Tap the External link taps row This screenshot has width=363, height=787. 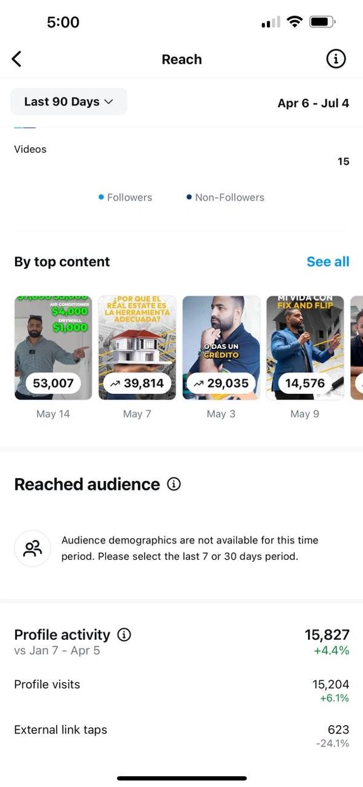click(181, 736)
